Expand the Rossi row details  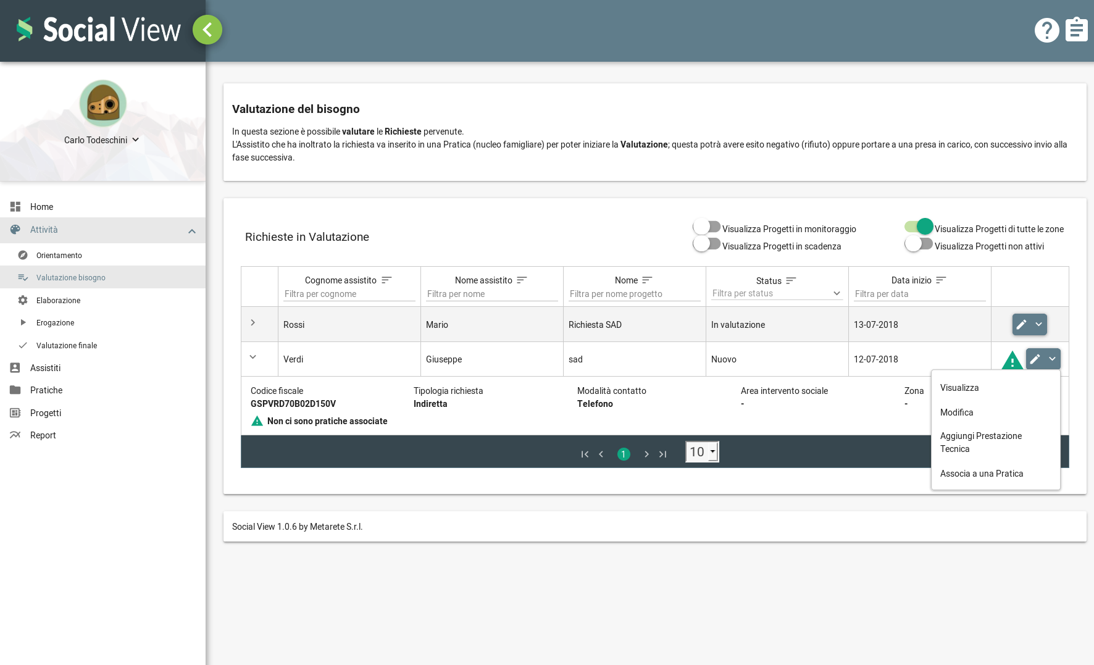pos(253,323)
